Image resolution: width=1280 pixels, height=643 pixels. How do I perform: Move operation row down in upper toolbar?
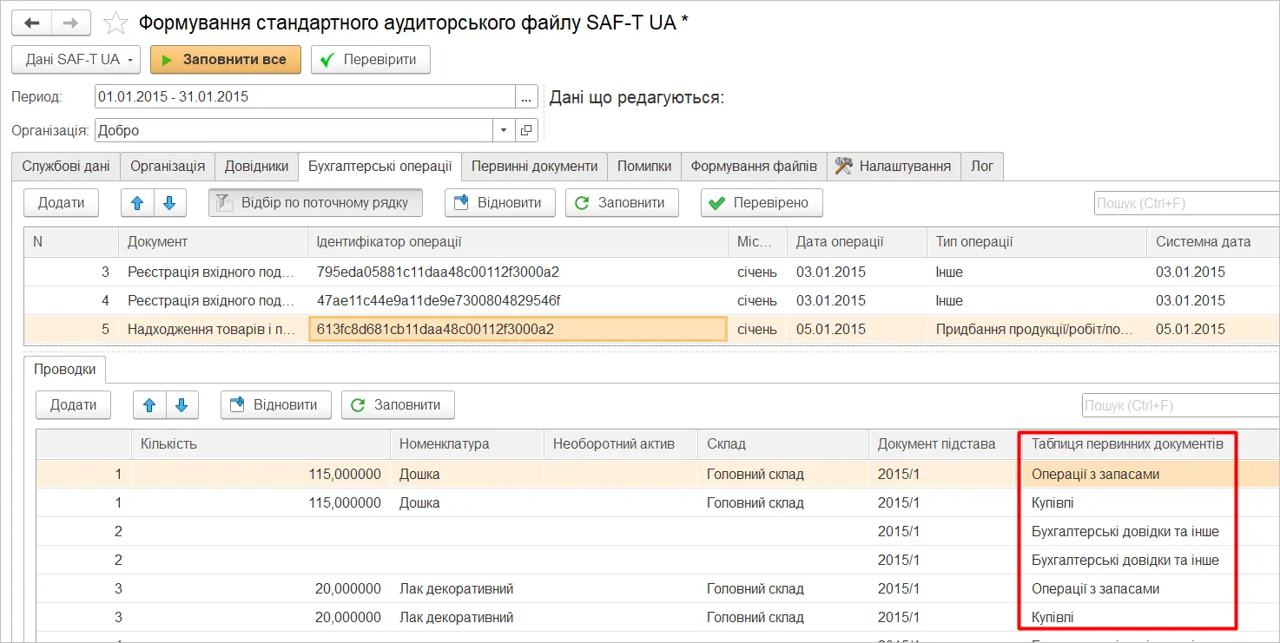[170, 203]
